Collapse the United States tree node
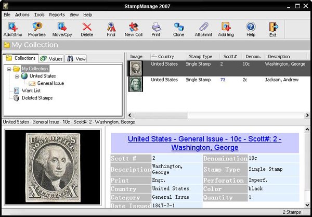 17,76
